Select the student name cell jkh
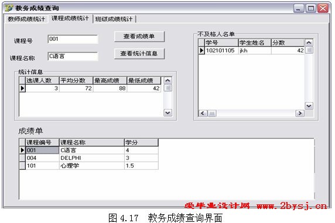 pyautogui.click(x=255, y=50)
